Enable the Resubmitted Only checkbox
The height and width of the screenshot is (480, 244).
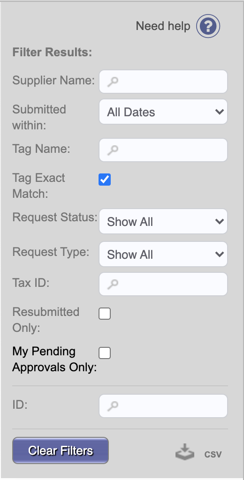tap(105, 314)
